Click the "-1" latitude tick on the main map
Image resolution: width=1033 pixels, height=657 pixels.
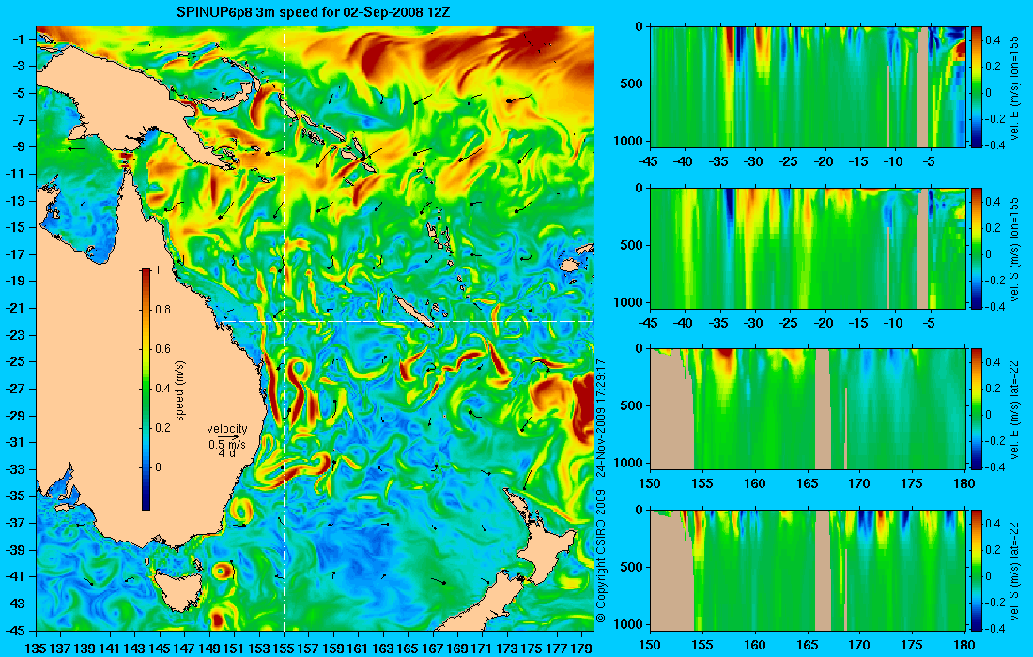(x=19, y=38)
